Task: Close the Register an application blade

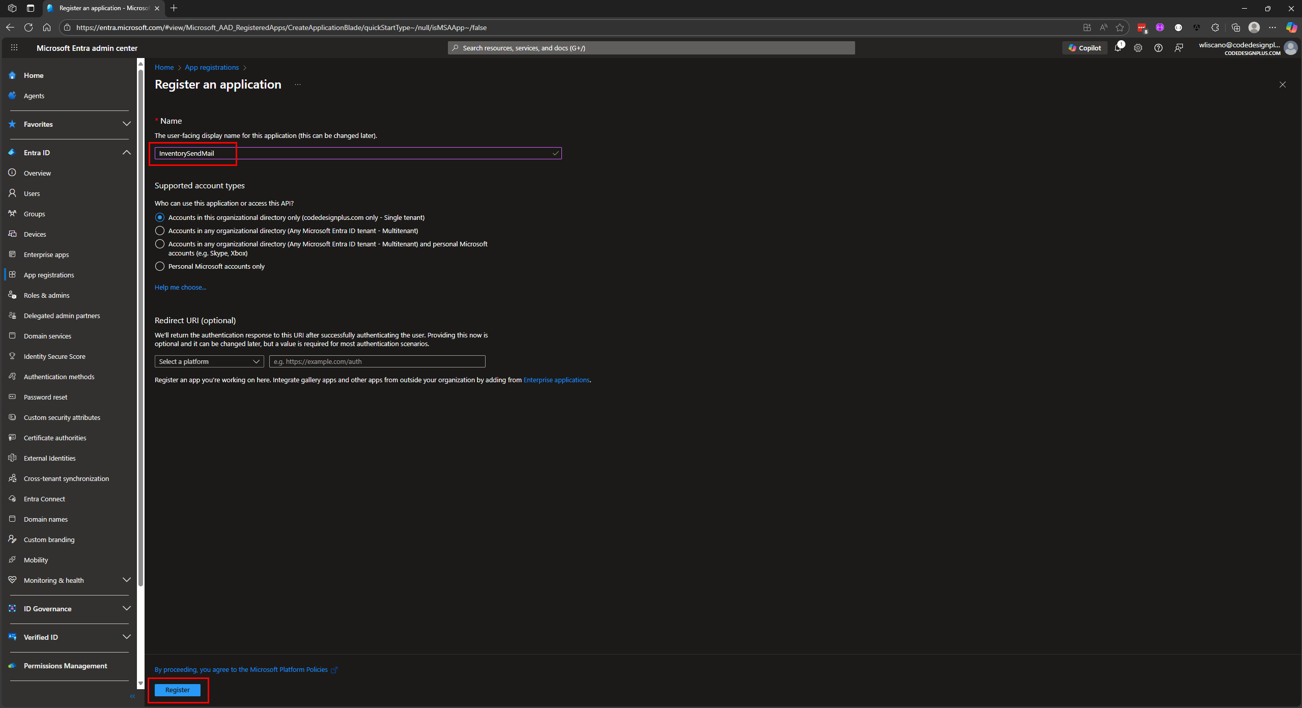Action: click(x=1283, y=84)
